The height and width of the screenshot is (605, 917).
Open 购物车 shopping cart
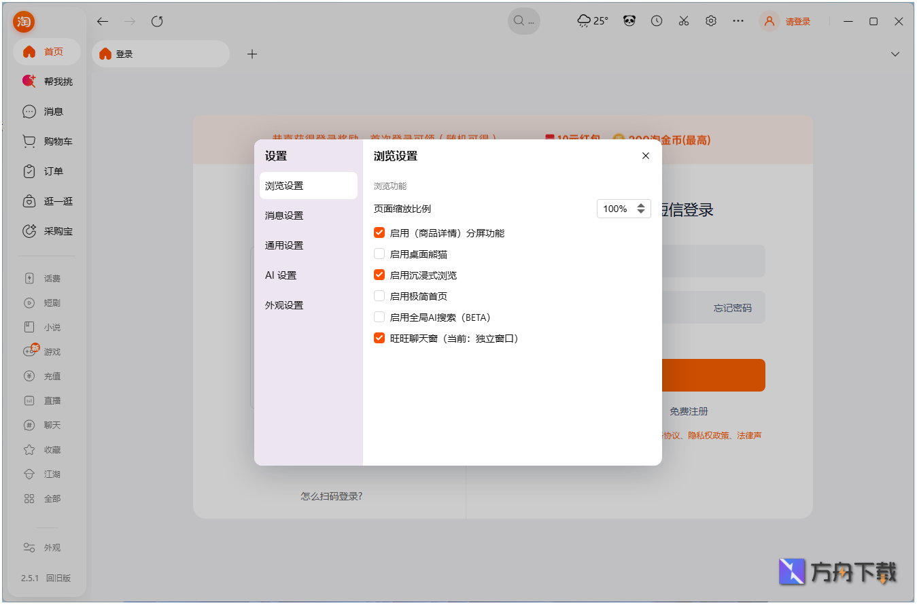coord(47,141)
